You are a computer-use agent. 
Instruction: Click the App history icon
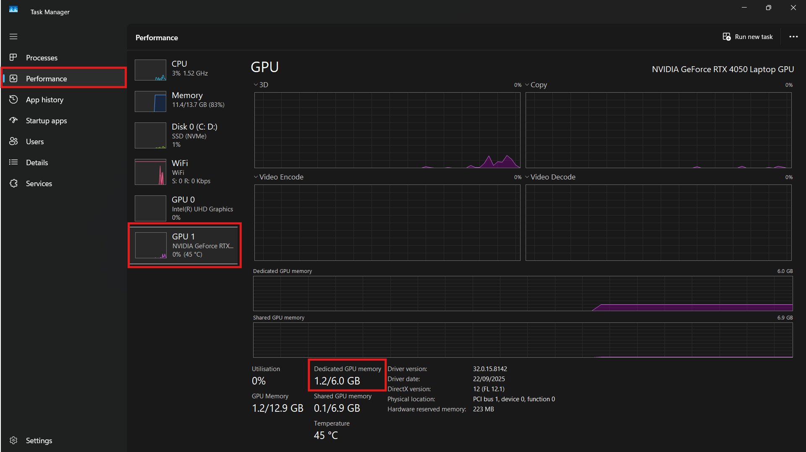coord(13,99)
